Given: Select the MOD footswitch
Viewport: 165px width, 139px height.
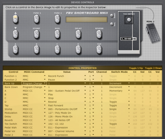Looking at the screenshot, I should tap(57, 34).
